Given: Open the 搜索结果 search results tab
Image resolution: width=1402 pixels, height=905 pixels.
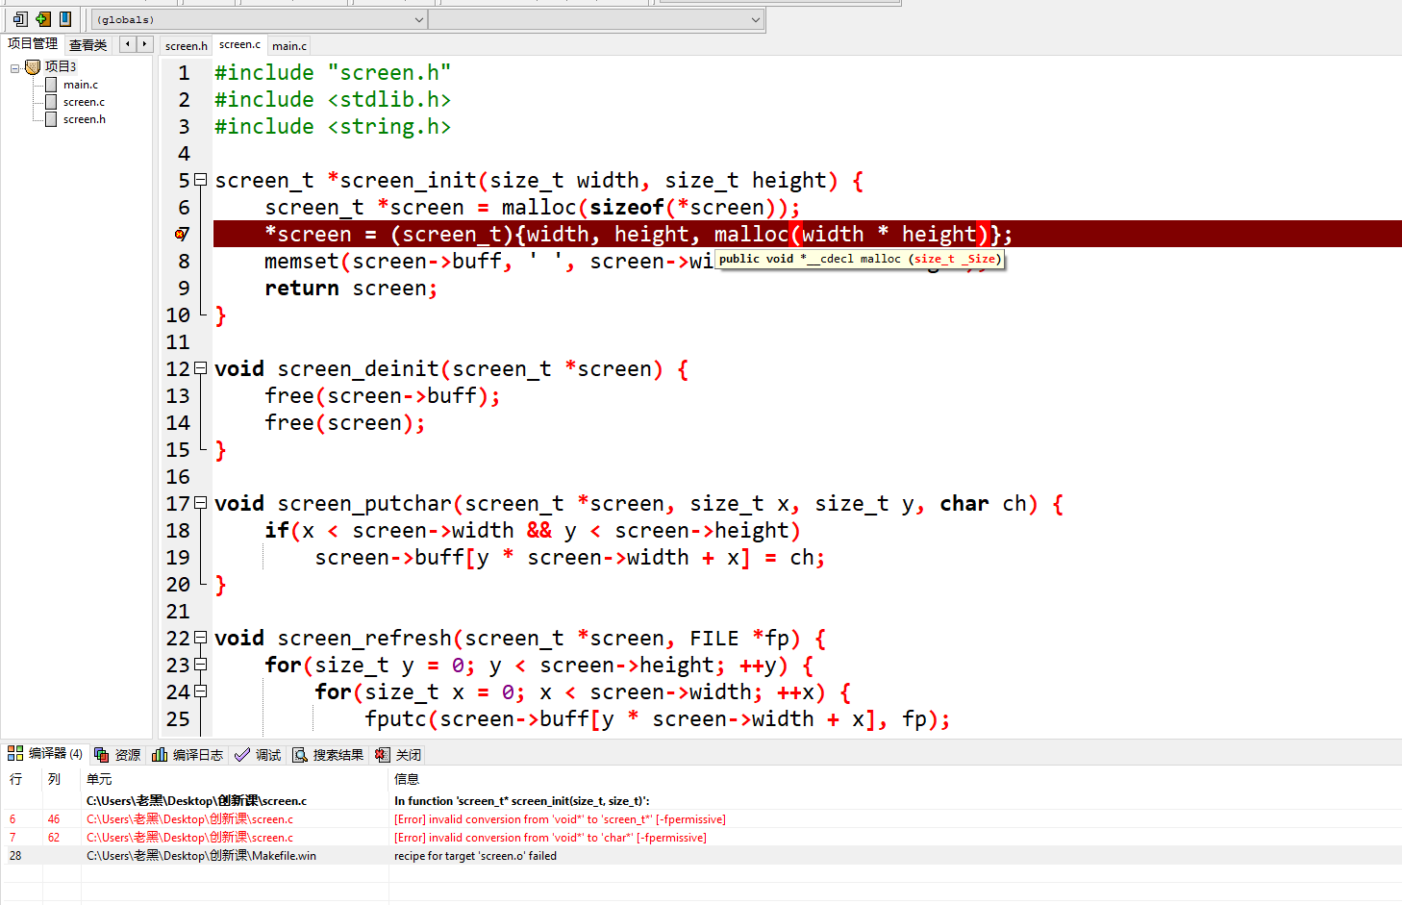Looking at the screenshot, I should click(328, 755).
